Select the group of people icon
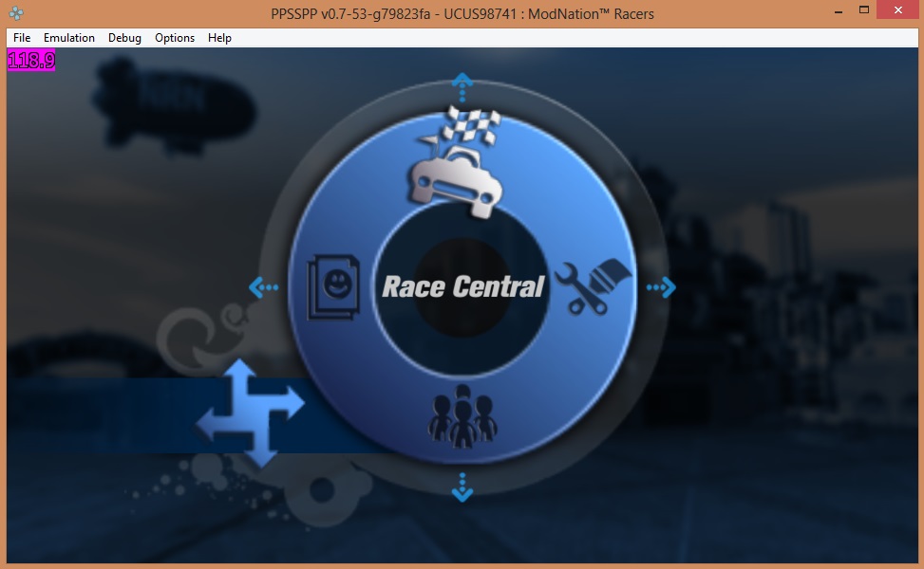Viewport: 924px width, 569px height. [x=462, y=416]
